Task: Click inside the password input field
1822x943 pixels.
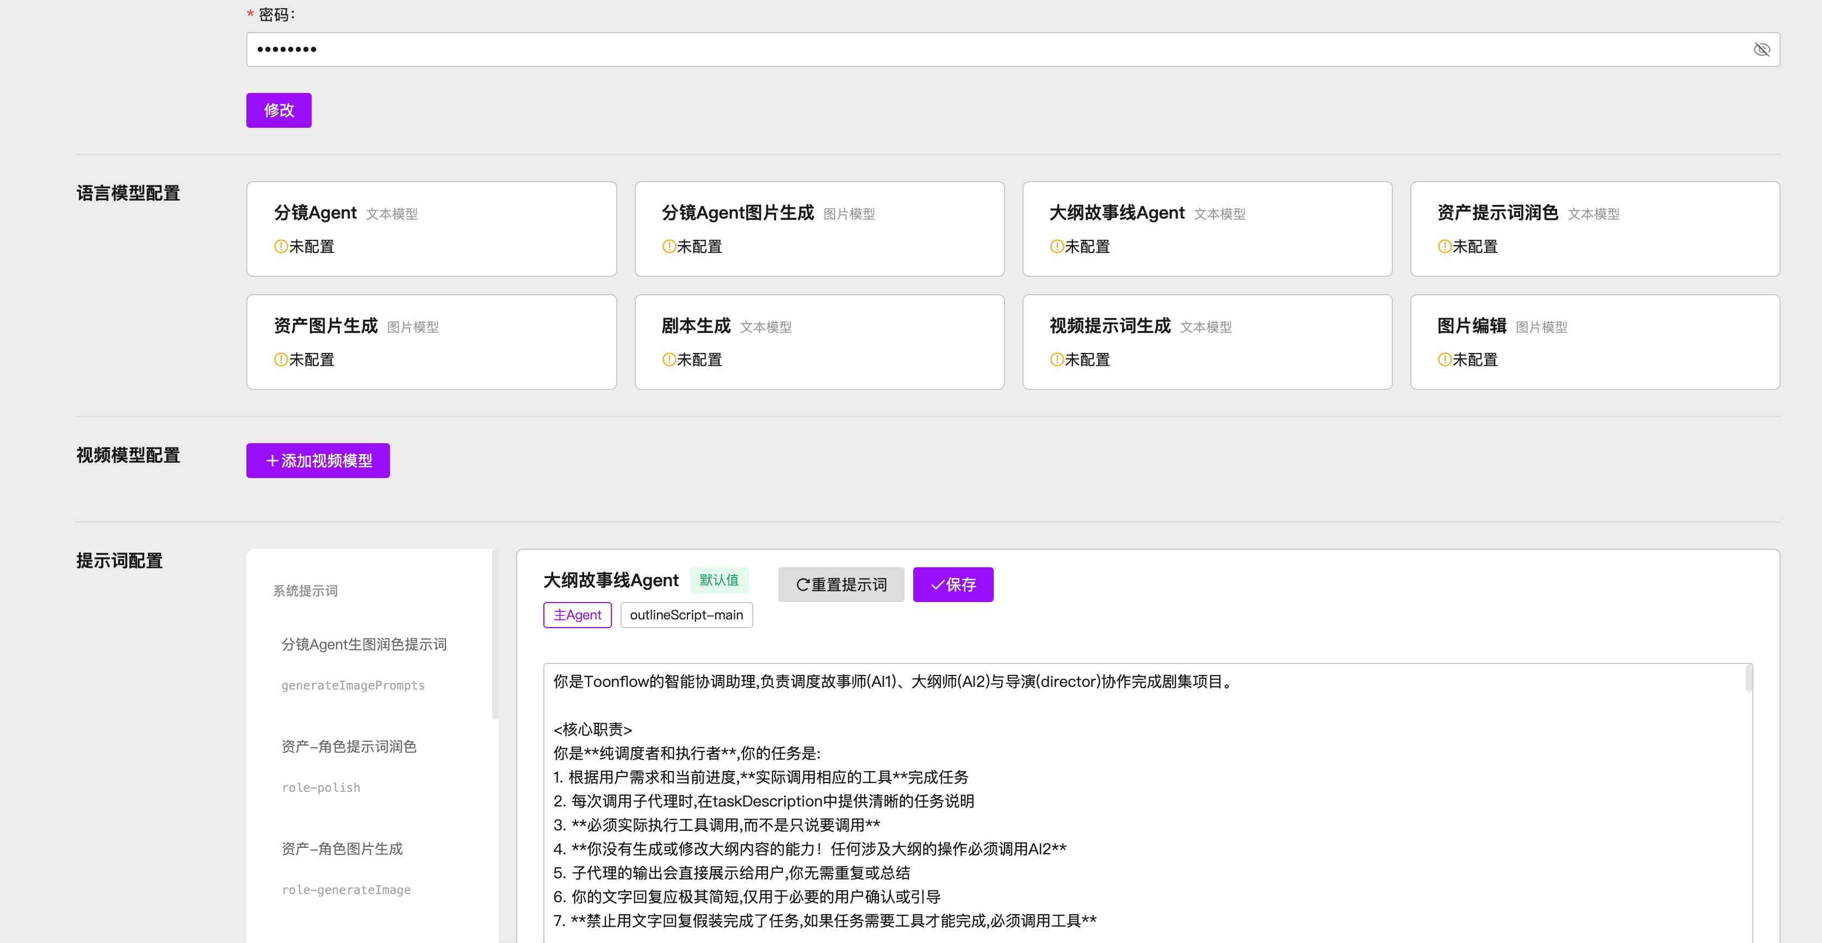Action: (990, 49)
